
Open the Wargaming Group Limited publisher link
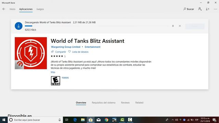click(x=66, y=47)
